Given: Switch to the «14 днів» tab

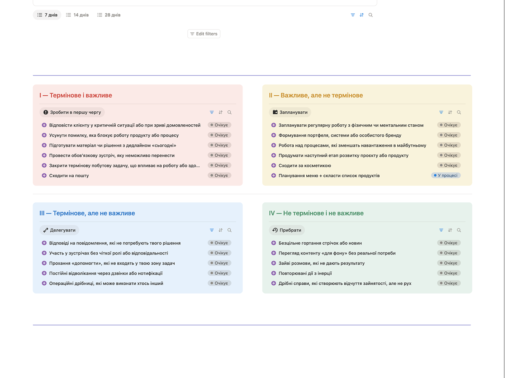Looking at the screenshot, I should (77, 15).
